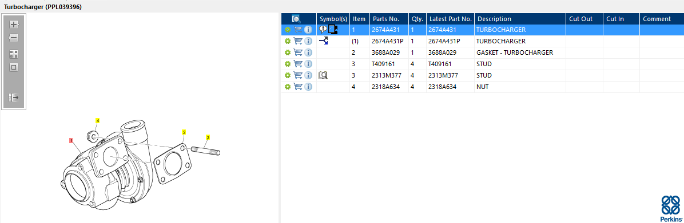This screenshot has height=223, width=684.
Task: Sort by Item column header
Action: coord(360,19)
